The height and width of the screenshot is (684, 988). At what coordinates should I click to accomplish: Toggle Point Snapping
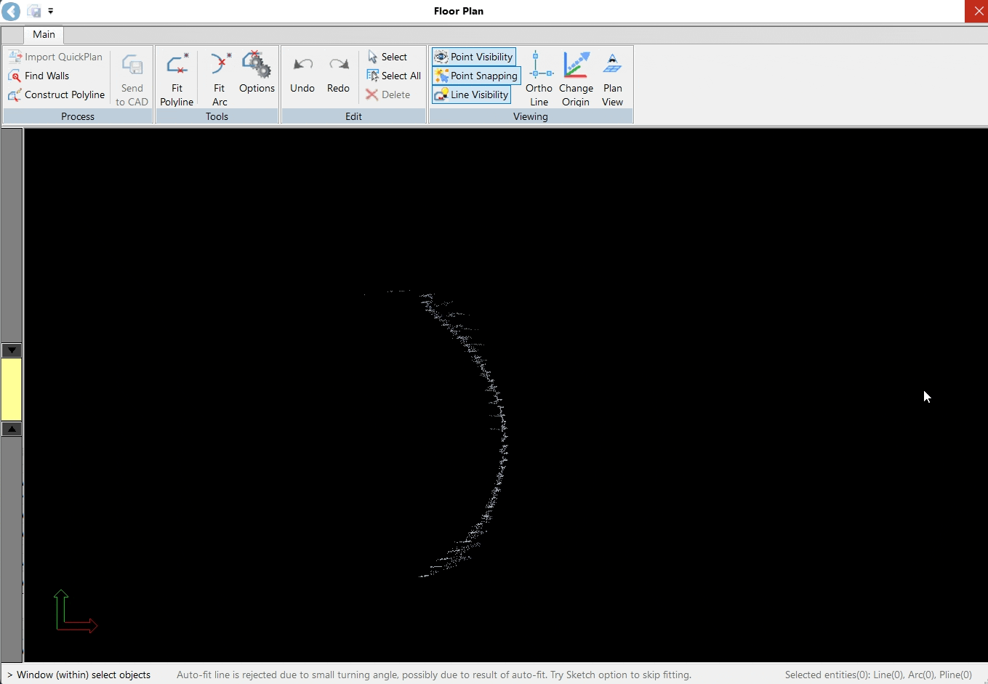click(476, 76)
